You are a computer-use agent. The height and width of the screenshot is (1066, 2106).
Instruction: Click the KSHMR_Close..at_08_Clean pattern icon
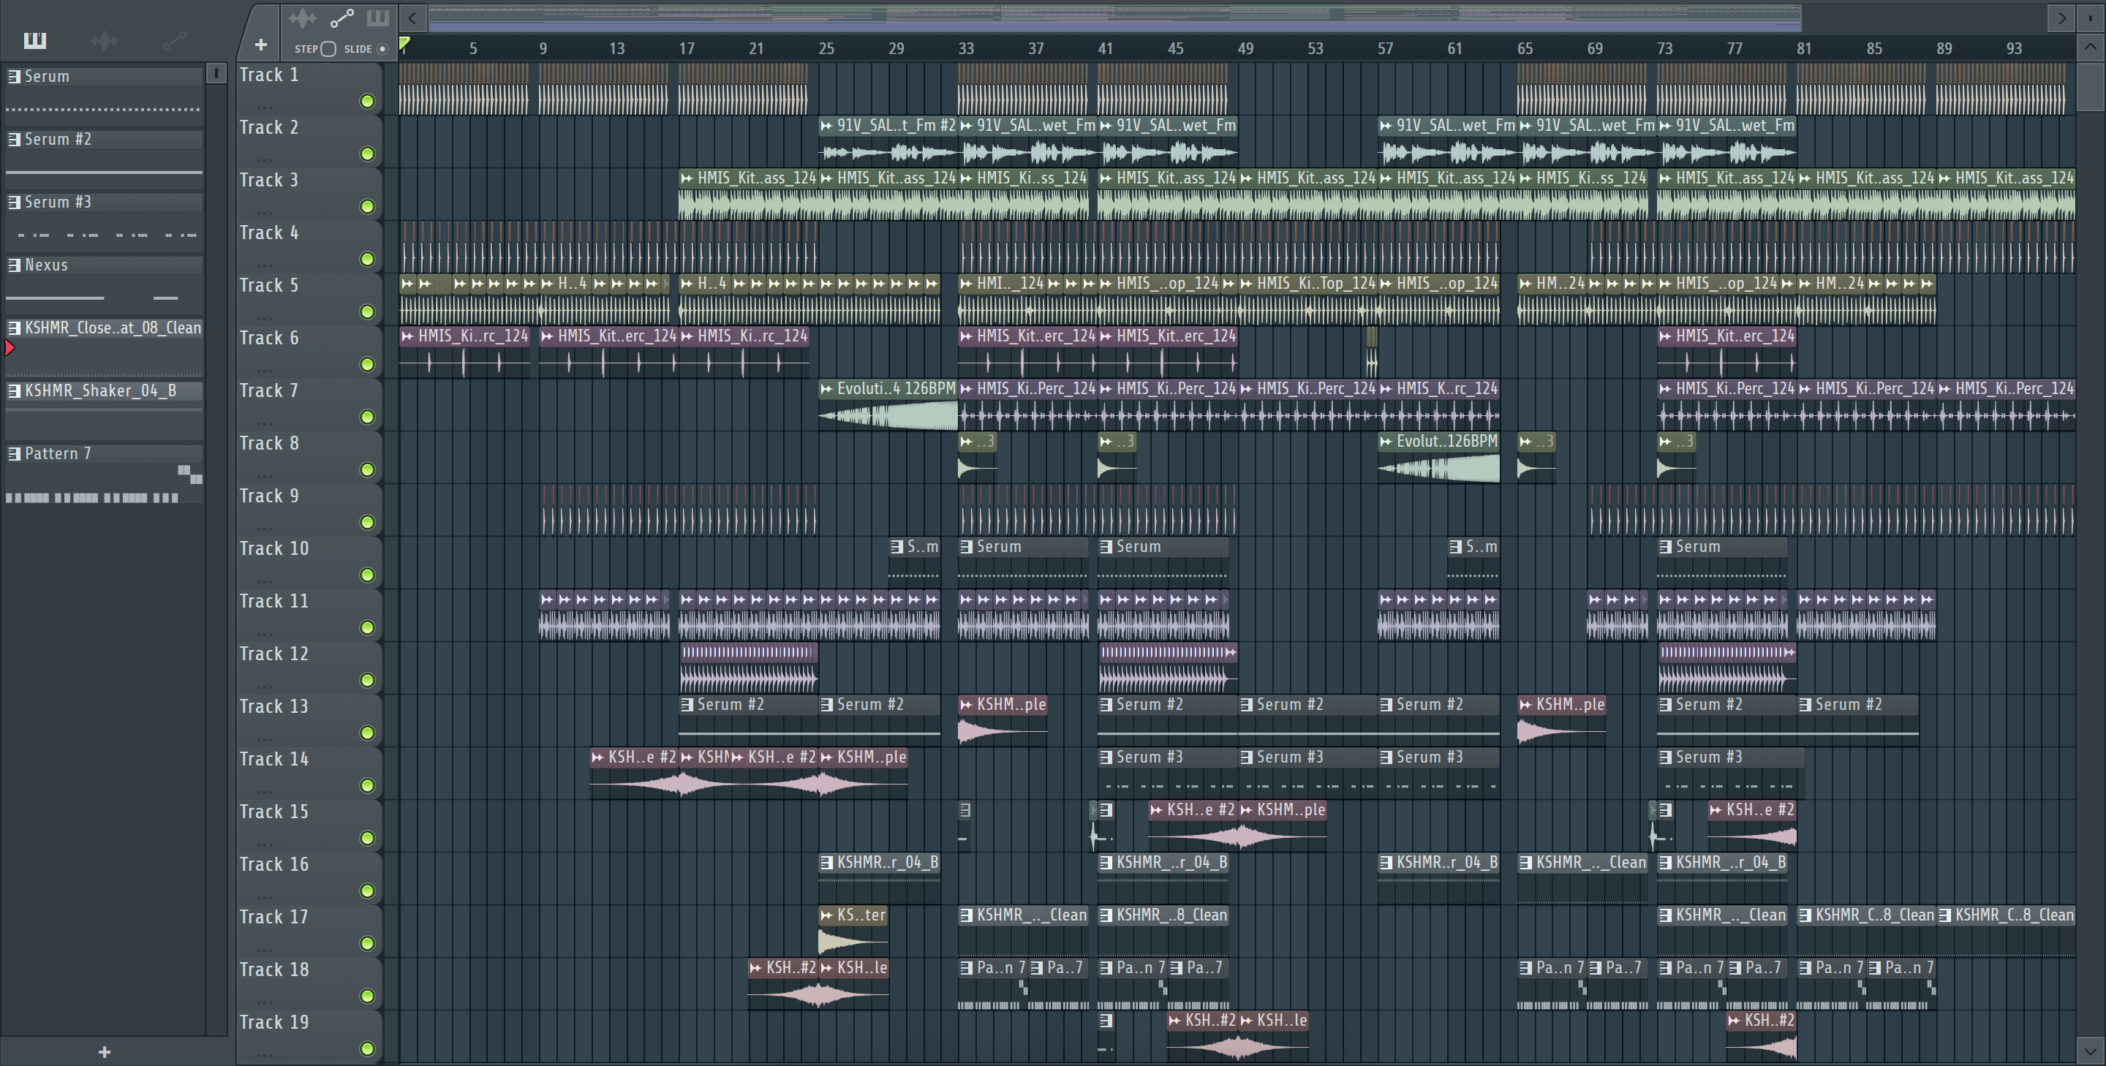14,328
